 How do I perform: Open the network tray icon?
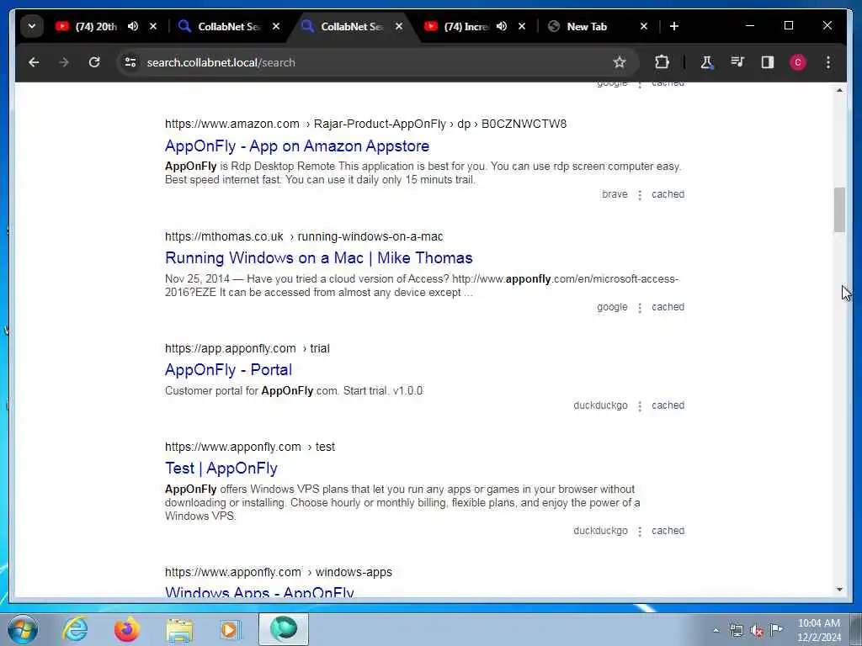(736, 630)
